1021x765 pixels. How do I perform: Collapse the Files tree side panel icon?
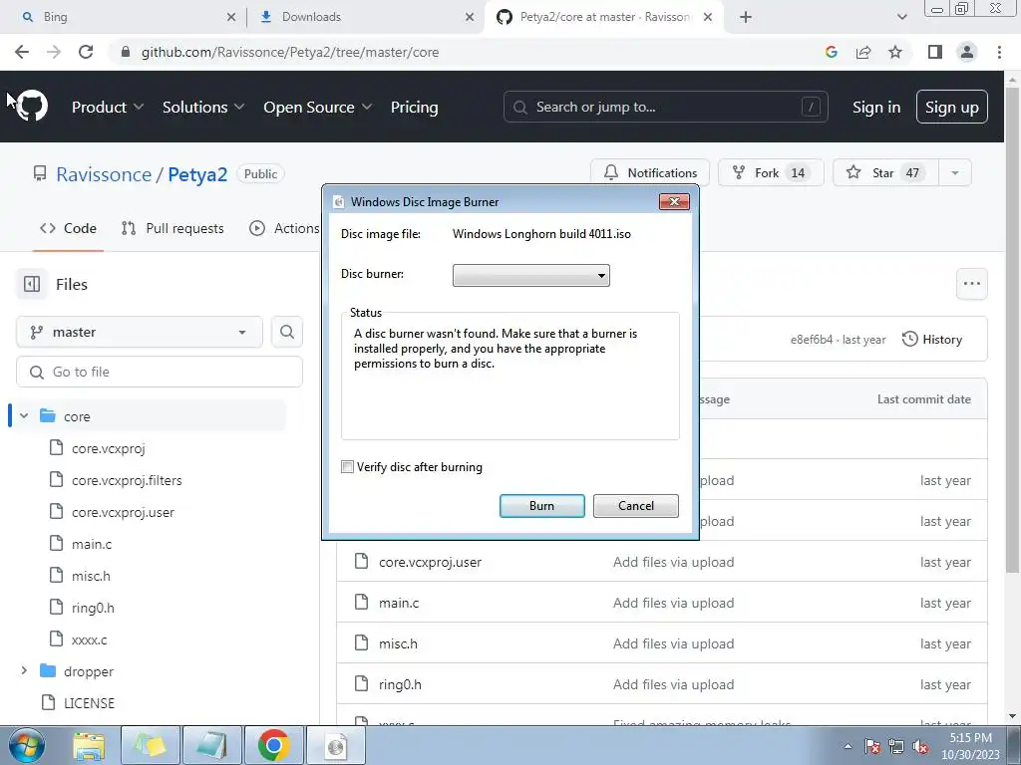(32, 284)
